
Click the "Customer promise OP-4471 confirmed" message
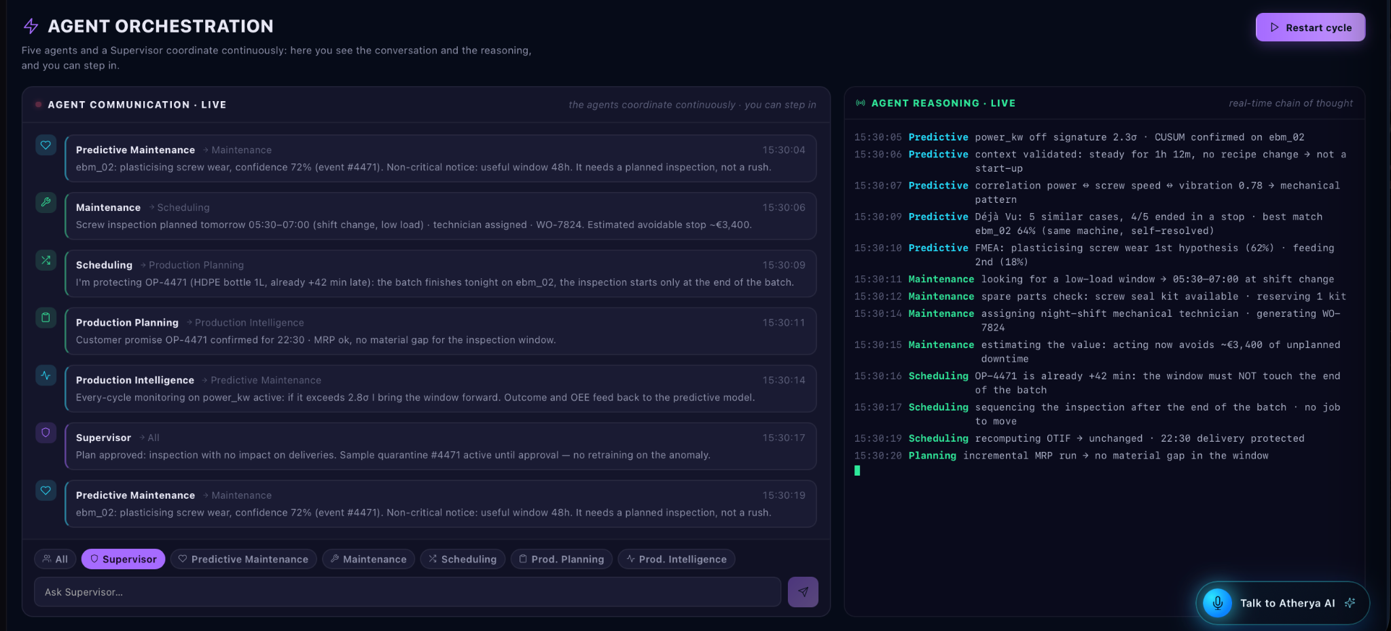pos(440,331)
